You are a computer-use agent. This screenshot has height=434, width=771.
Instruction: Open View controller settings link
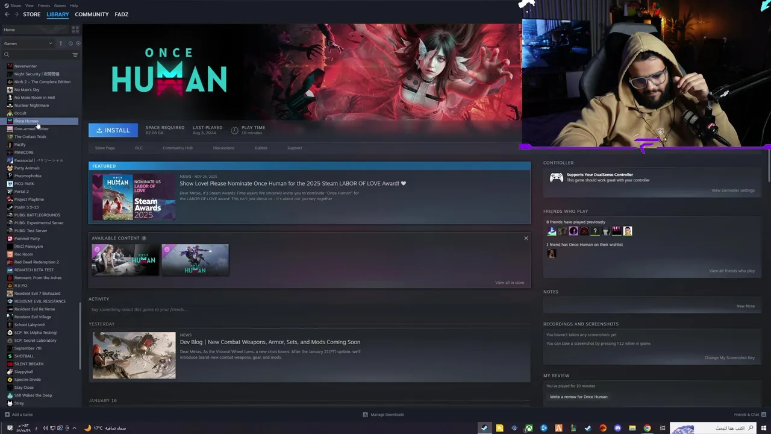pyautogui.click(x=733, y=190)
